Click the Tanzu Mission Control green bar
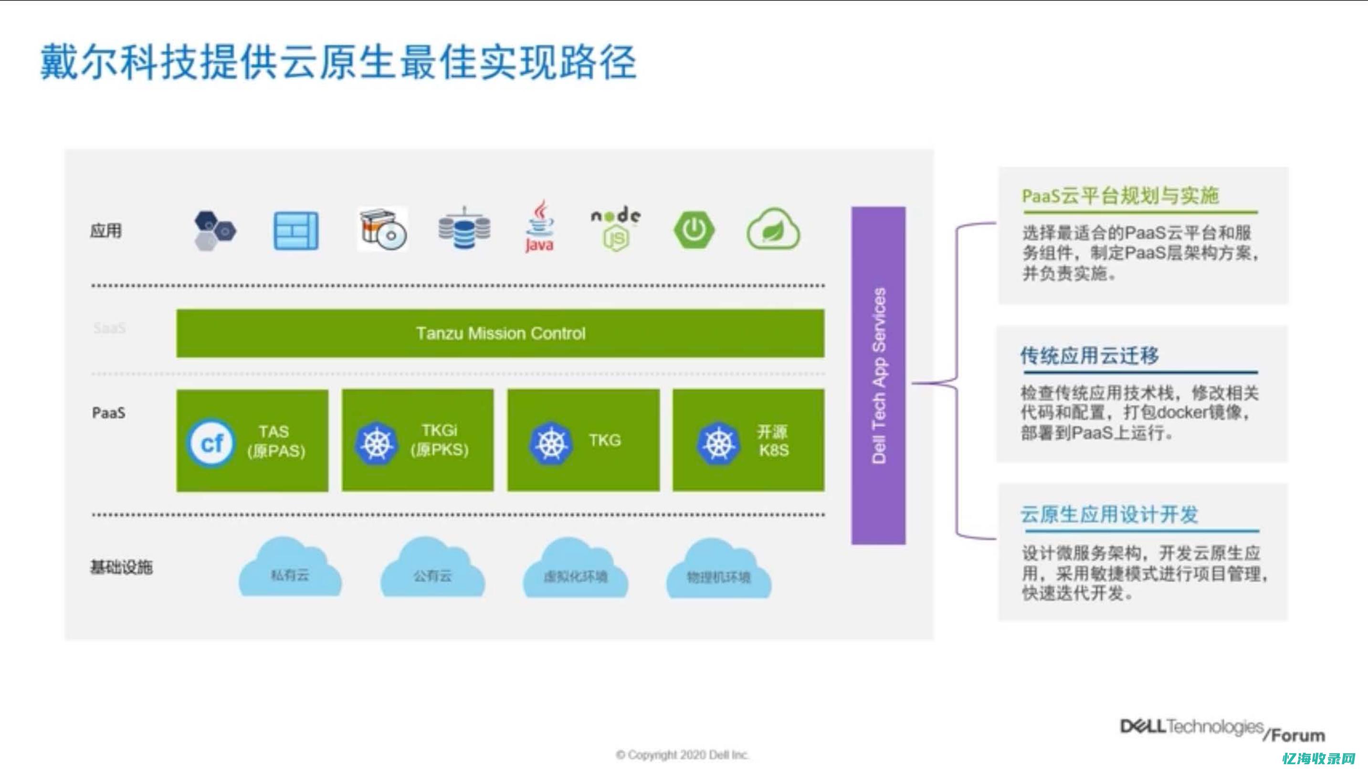 500,333
